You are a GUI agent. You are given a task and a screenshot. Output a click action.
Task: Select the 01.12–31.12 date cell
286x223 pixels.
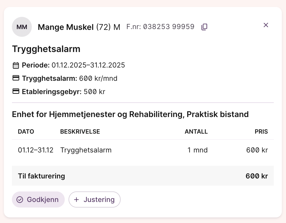(x=36, y=150)
